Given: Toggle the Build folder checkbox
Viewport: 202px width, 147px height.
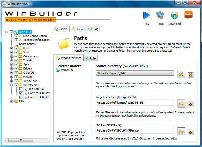Looking at the screenshot, I should point(16,48).
